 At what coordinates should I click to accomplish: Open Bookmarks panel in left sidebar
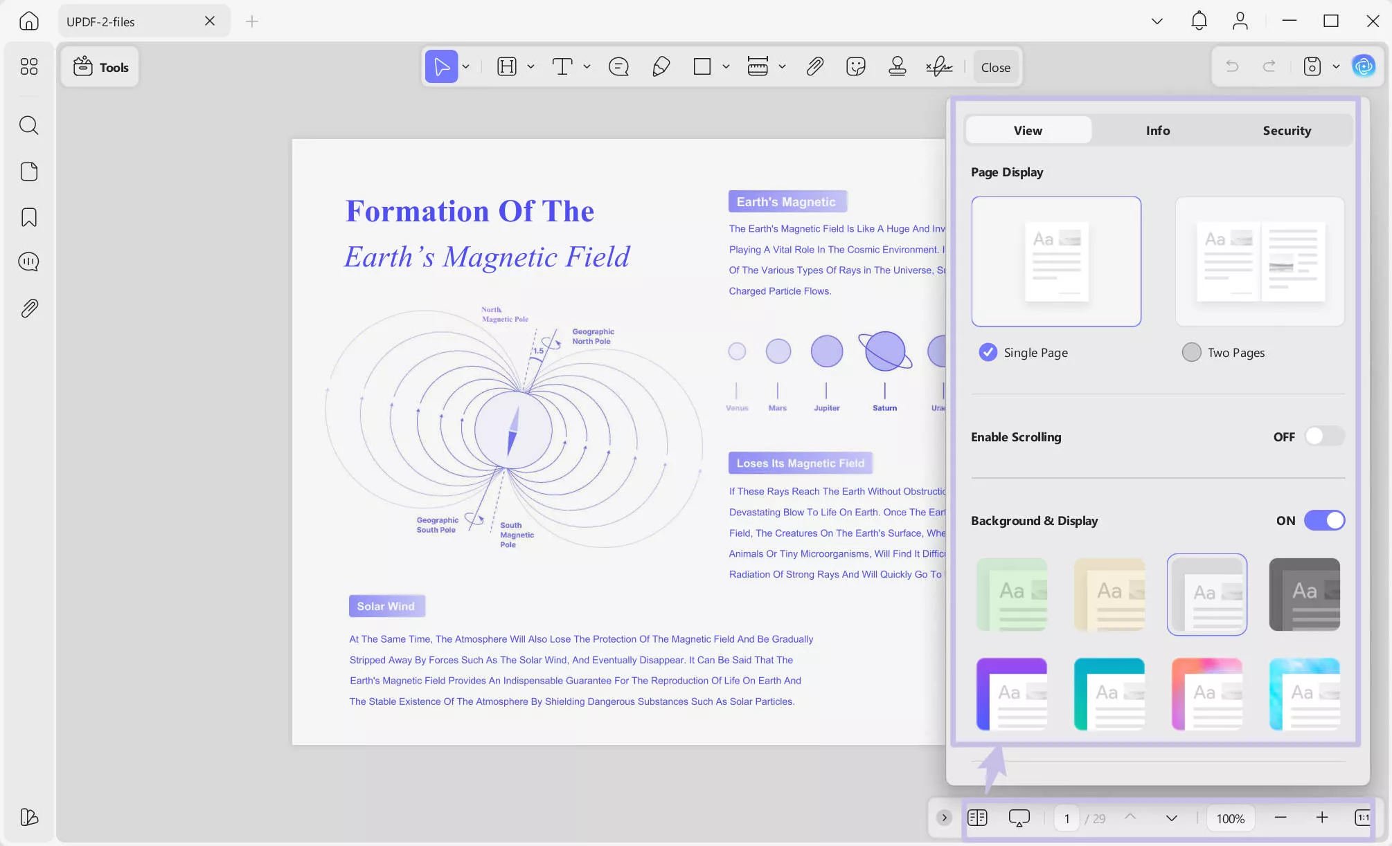pos(29,217)
